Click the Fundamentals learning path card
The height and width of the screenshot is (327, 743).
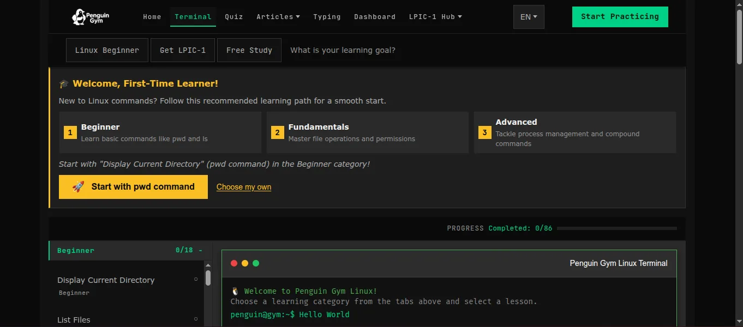click(368, 132)
